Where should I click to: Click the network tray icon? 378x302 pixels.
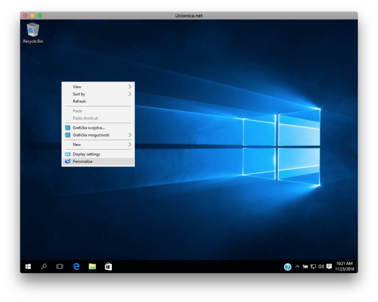pos(313,267)
